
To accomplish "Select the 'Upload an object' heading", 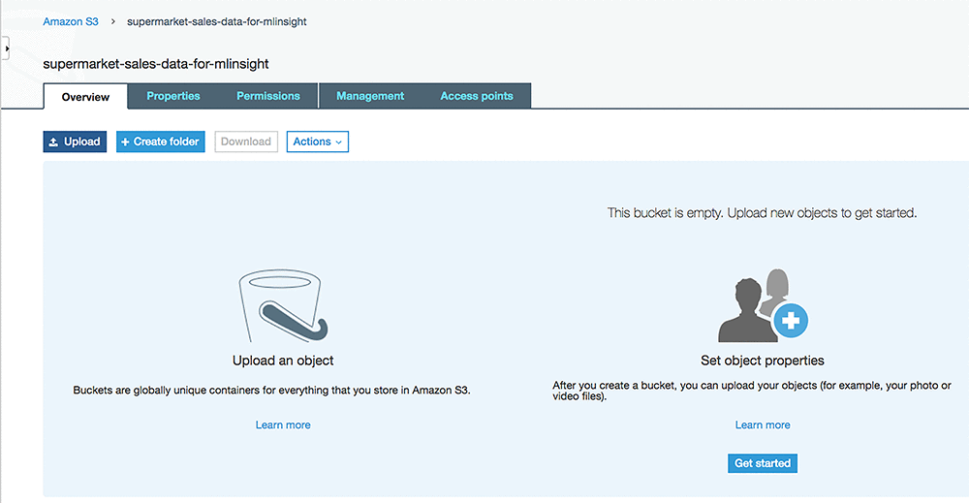I will [x=283, y=361].
